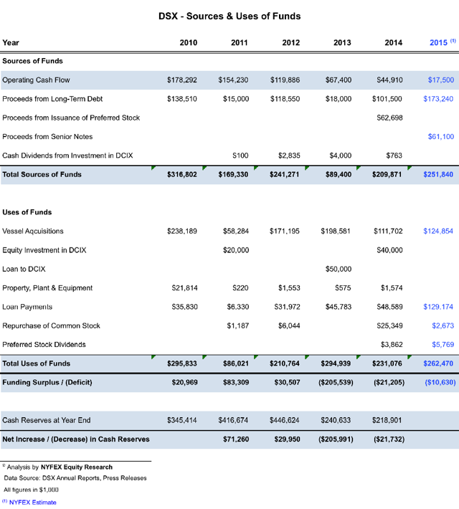
Task: Select the 2012 column header
Action: [290, 42]
